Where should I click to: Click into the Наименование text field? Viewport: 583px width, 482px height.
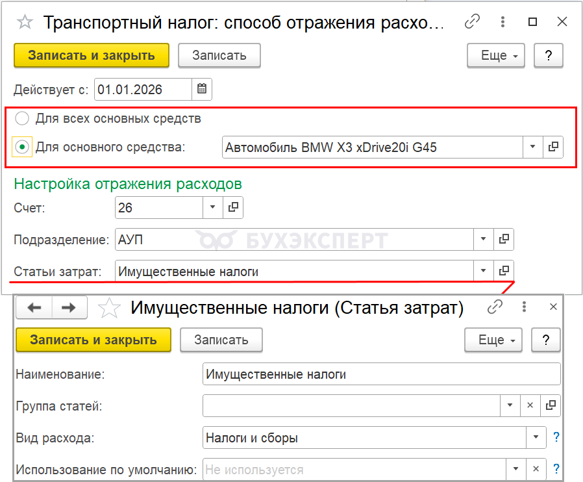(x=380, y=374)
